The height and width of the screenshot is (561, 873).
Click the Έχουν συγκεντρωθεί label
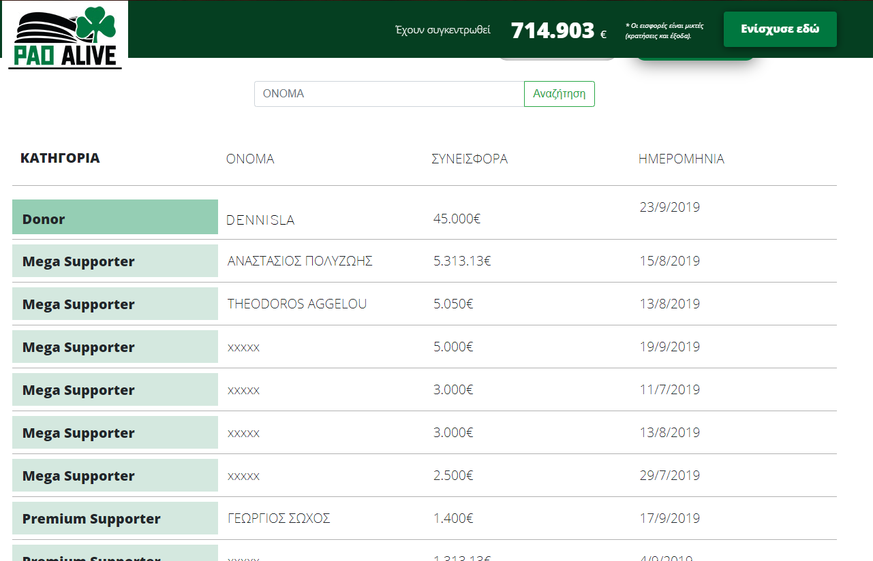443,30
